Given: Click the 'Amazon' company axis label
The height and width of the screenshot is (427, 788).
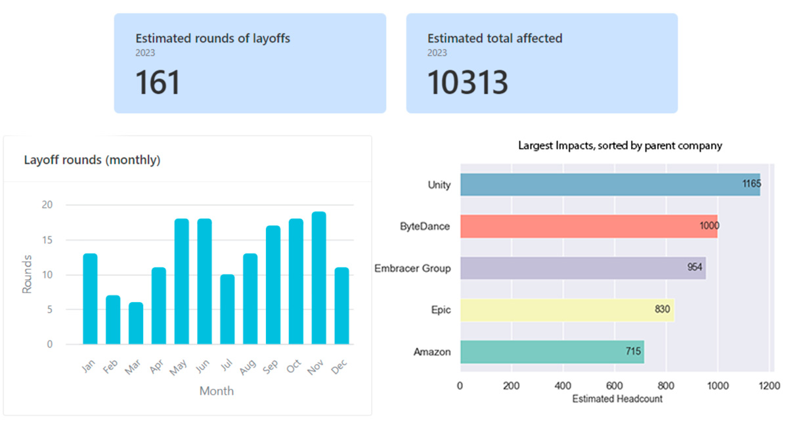Looking at the screenshot, I should tap(433, 352).
